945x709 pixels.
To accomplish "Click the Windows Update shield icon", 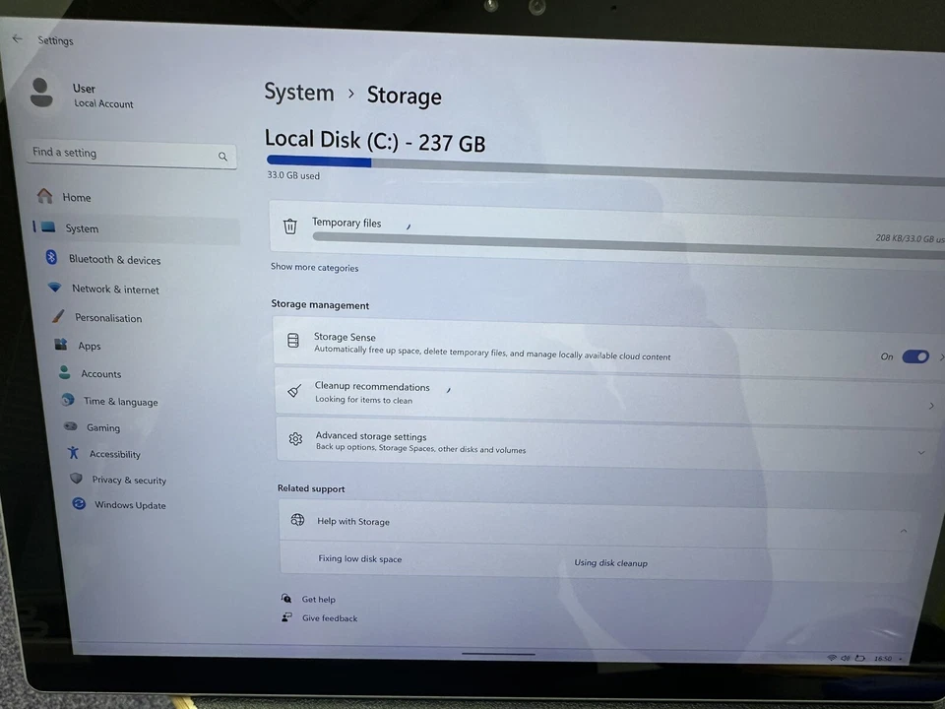I will (x=79, y=504).
